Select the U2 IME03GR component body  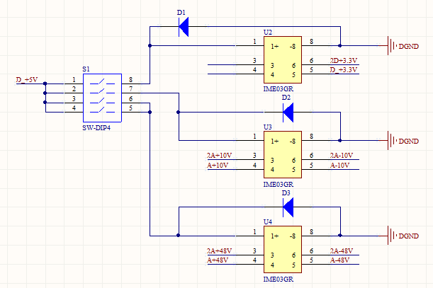pyautogui.click(x=283, y=59)
